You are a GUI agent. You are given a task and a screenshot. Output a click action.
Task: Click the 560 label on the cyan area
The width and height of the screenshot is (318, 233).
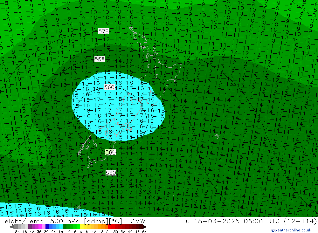(109, 87)
